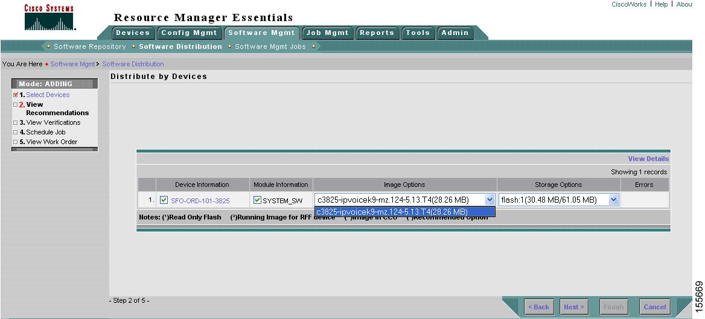Expand the flash:1 Storage Options dropdown
Screen dimensions: 705x319
click(613, 200)
